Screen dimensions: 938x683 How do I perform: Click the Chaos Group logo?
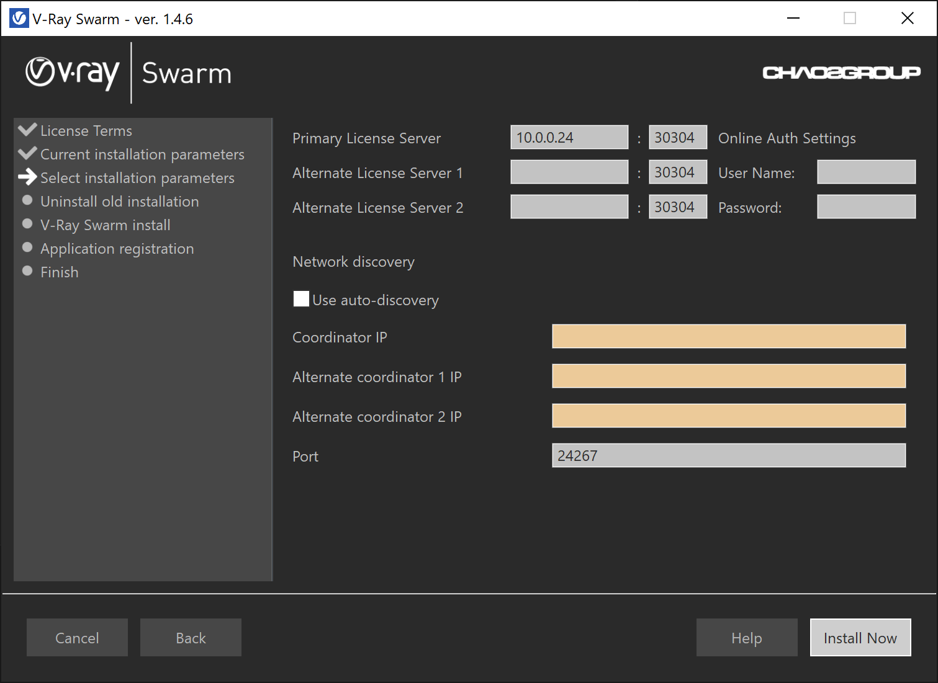click(x=841, y=73)
